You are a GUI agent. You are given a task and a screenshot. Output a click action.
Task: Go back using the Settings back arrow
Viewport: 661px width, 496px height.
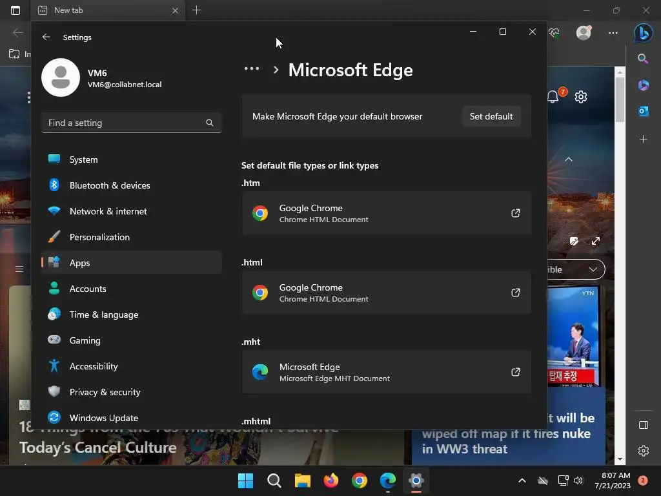click(46, 37)
